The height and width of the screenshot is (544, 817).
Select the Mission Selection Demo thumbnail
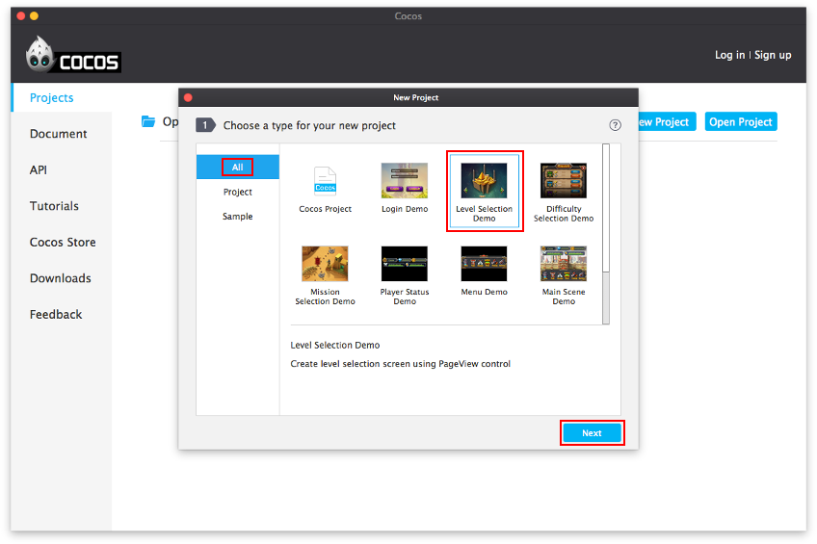pos(325,264)
